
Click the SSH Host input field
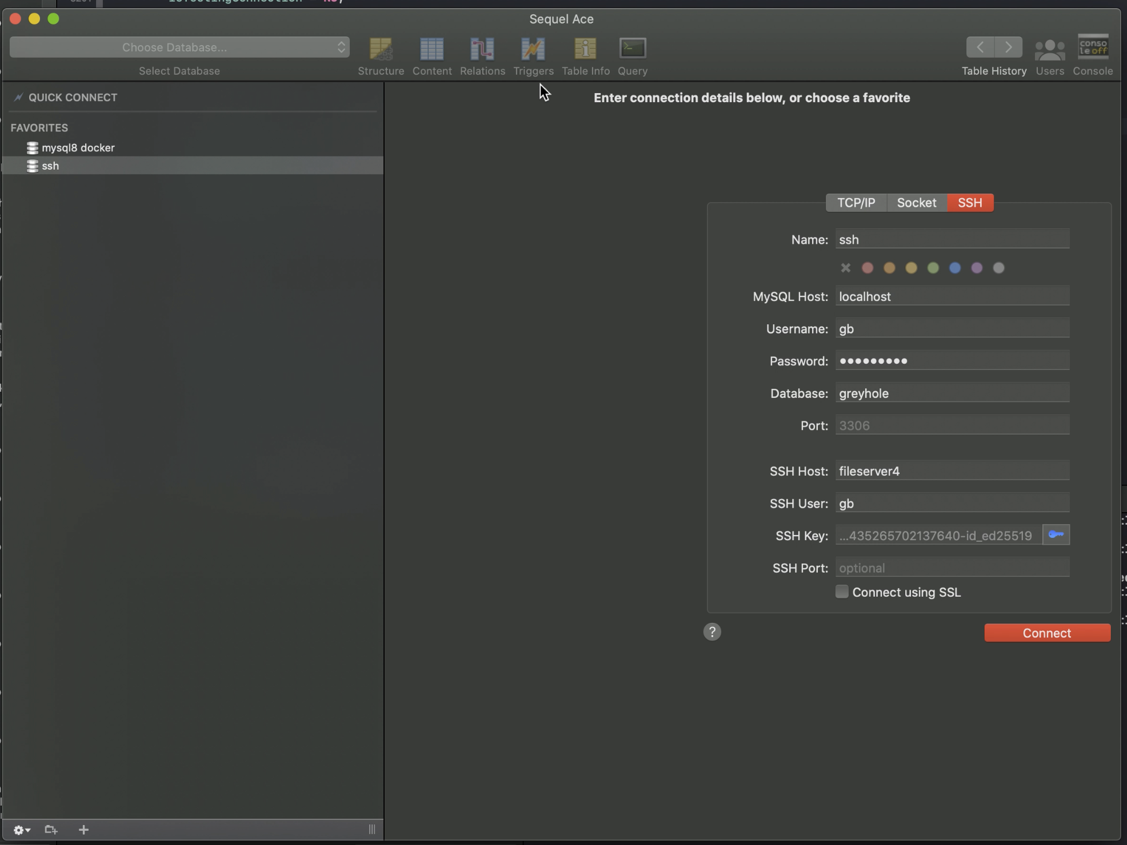[x=952, y=471]
